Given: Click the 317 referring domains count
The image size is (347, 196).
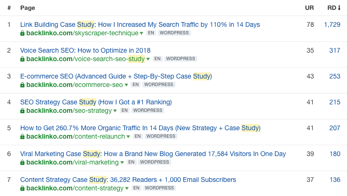Looking at the screenshot, I should pyautogui.click(x=335, y=50).
